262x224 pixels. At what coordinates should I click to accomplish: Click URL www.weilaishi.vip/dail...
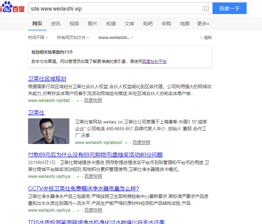tap(51, 101)
